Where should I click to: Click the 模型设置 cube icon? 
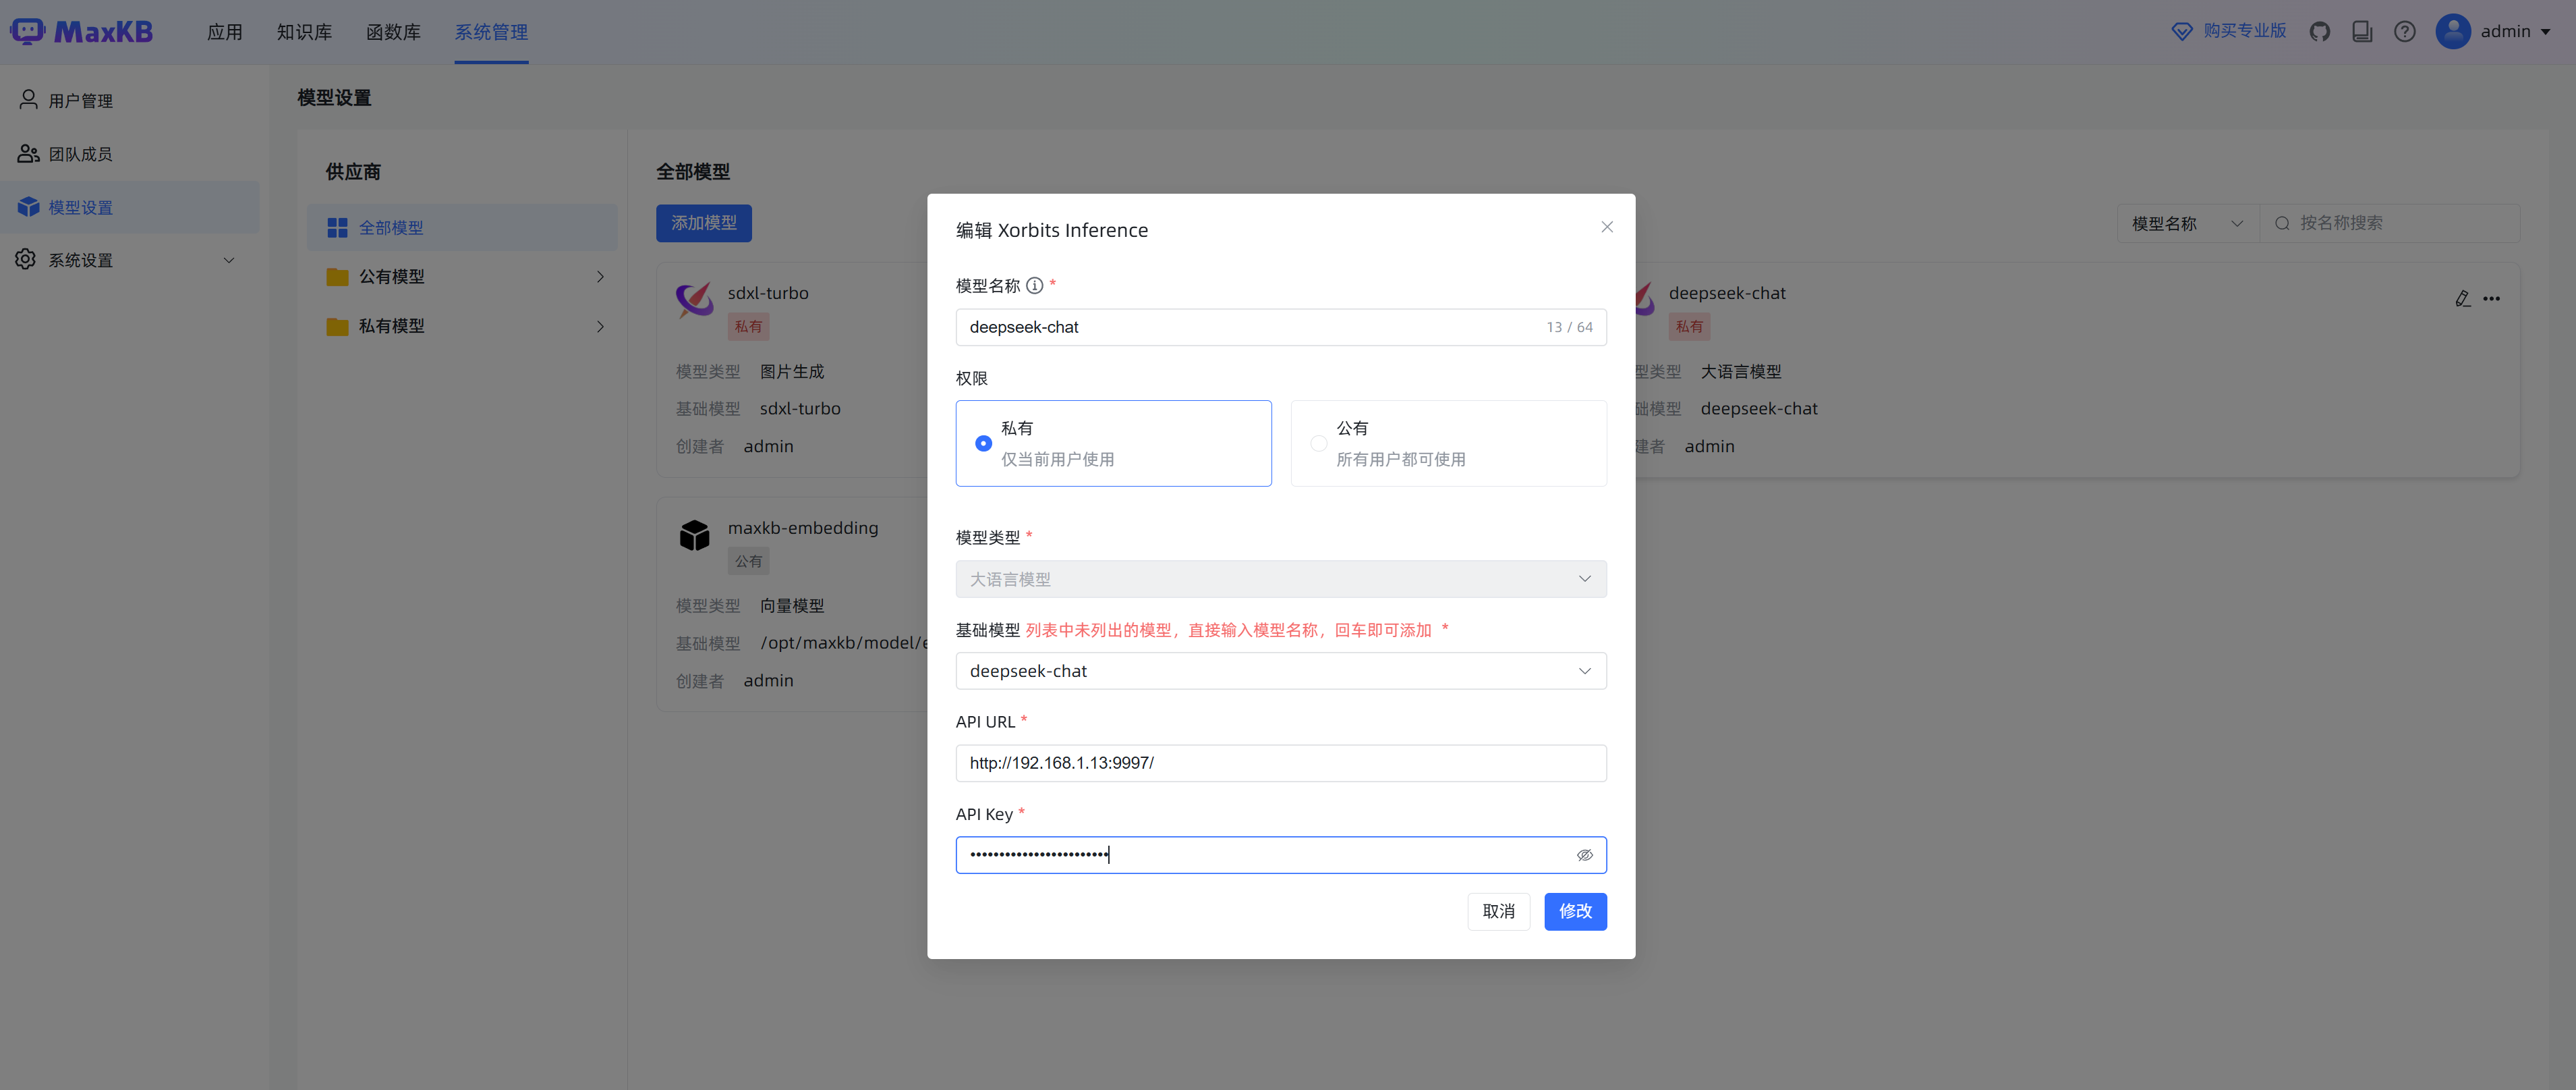[x=28, y=207]
